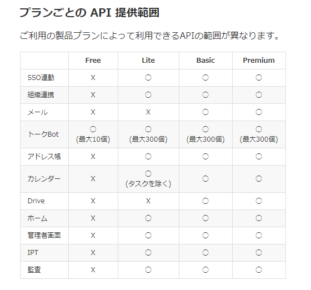
Task: Click the circle for 組織連携 Premium
Action: pos(259,95)
